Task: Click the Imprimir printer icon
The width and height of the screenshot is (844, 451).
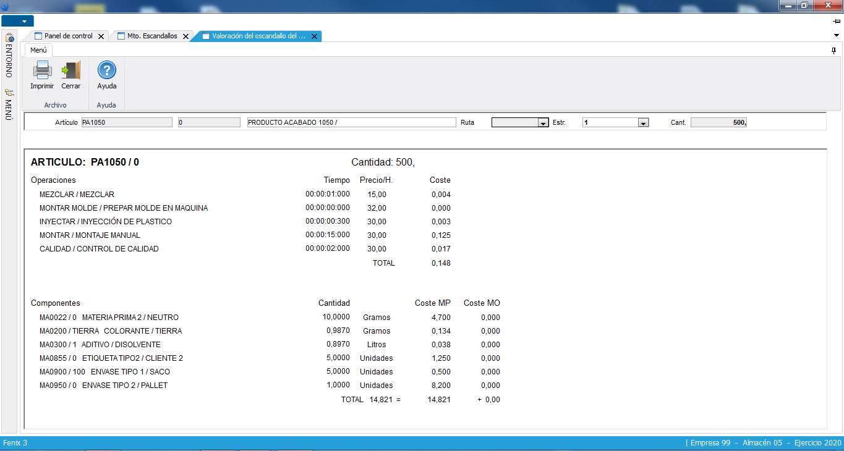Action: [x=42, y=70]
